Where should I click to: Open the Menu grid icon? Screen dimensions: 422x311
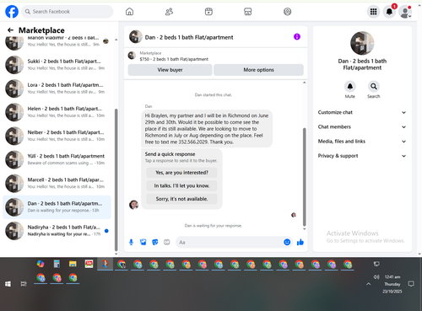(x=373, y=12)
